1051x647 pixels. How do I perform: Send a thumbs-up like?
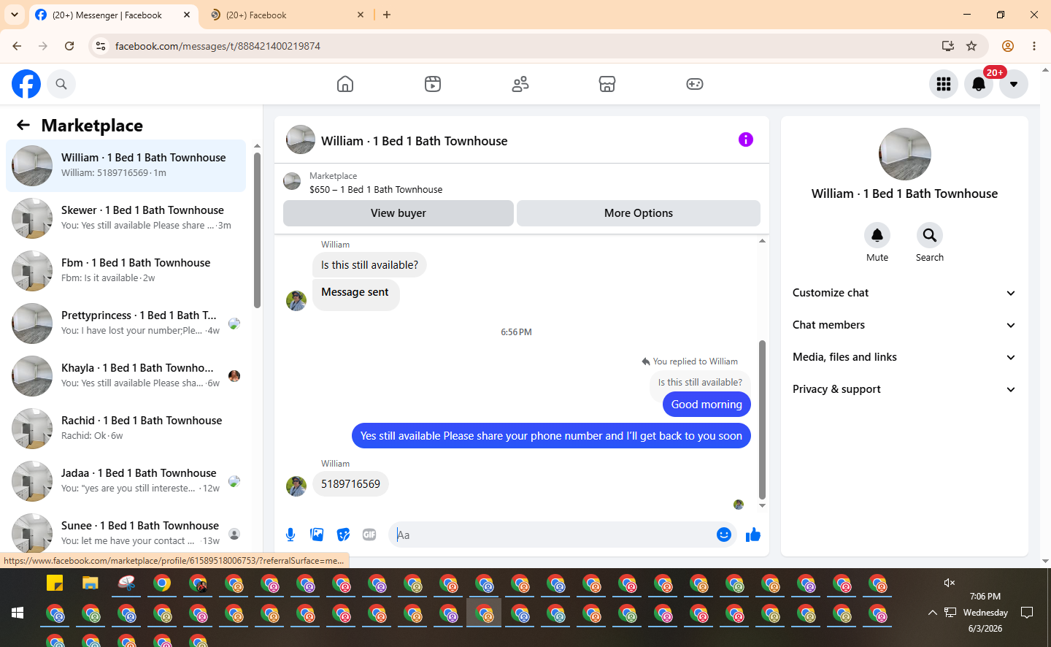click(x=753, y=535)
